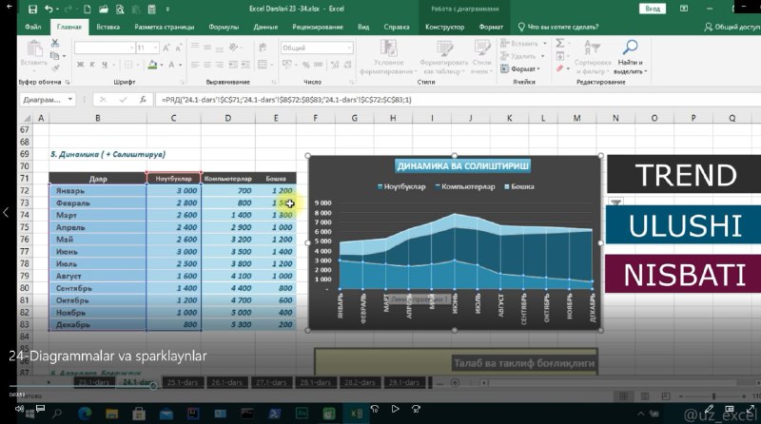This screenshot has height=424, width=761.
Task: Click the New document icon
Action: click(x=87, y=10)
